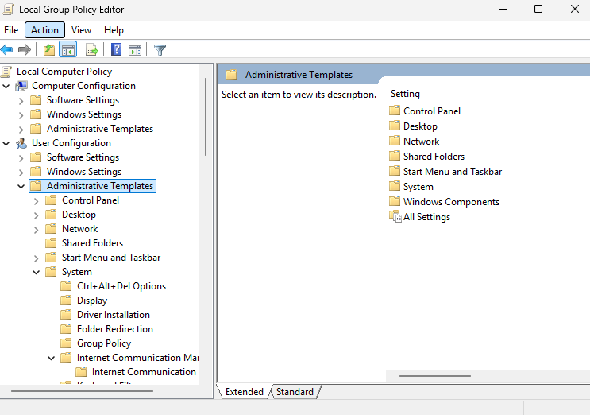The height and width of the screenshot is (415, 590).
Task: Toggle the Show/Hide Action Pane icon
Action: (135, 50)
